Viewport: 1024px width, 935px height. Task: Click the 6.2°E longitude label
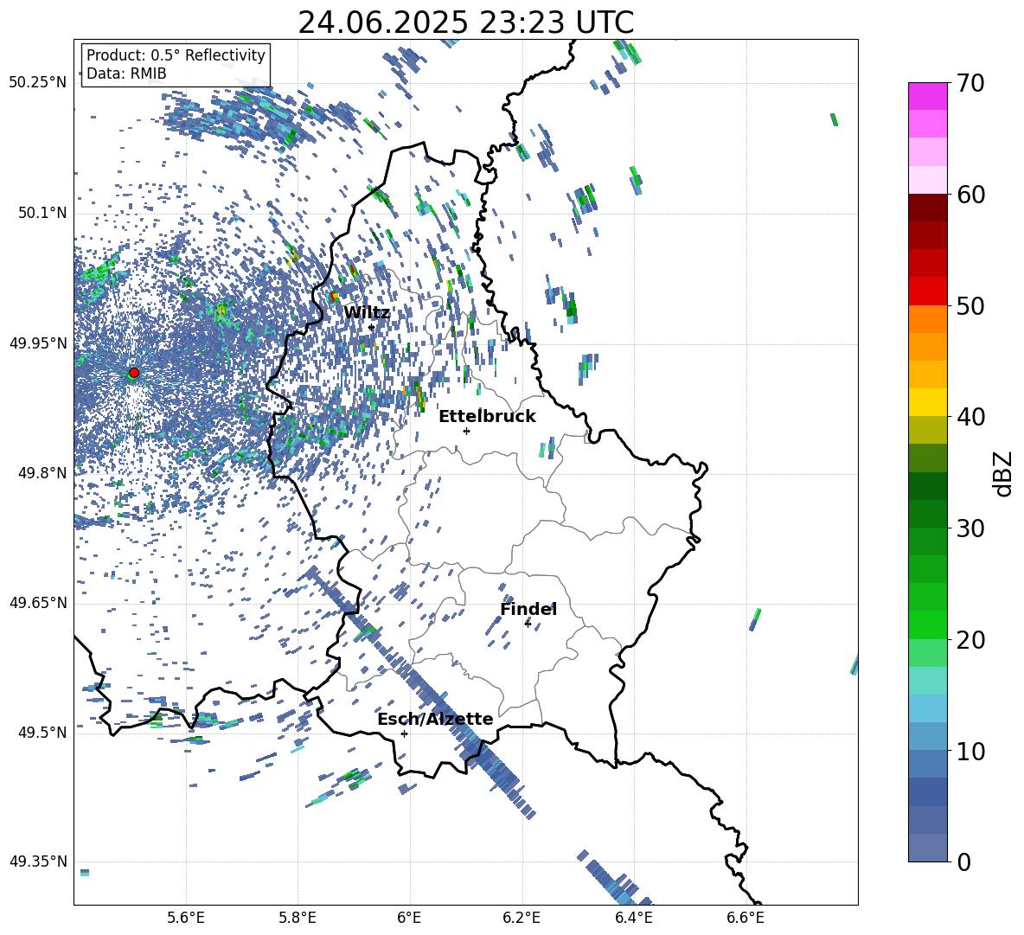(x=522, y=918)
